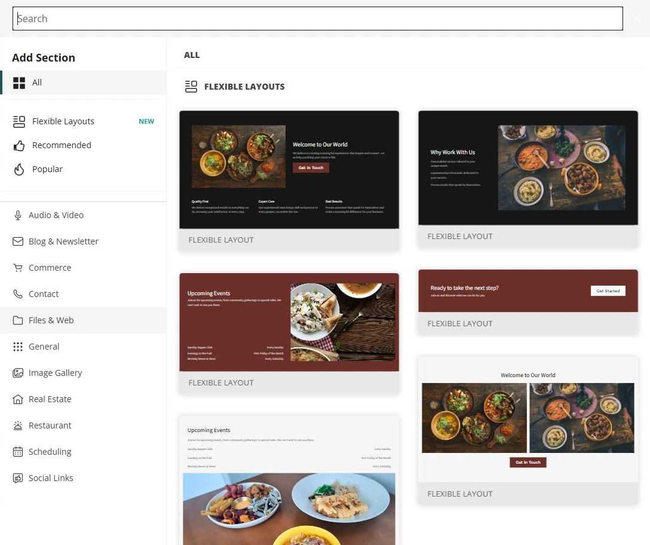
Task: Click the Social Links icon
Action: point(18,478)
